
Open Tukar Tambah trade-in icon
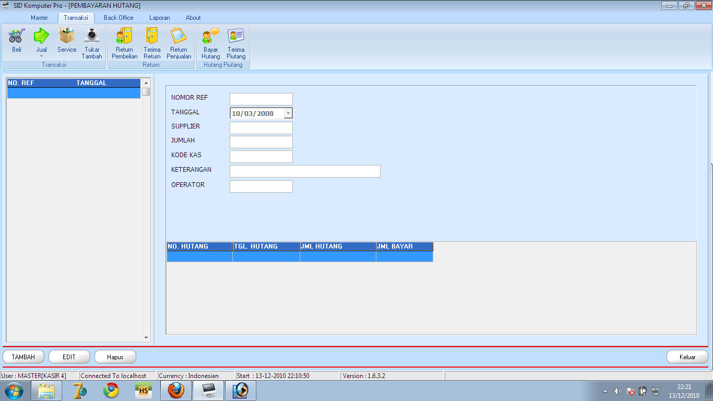92,43
